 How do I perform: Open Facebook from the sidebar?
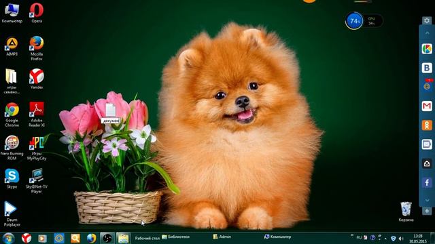click(x=427, y=182)
